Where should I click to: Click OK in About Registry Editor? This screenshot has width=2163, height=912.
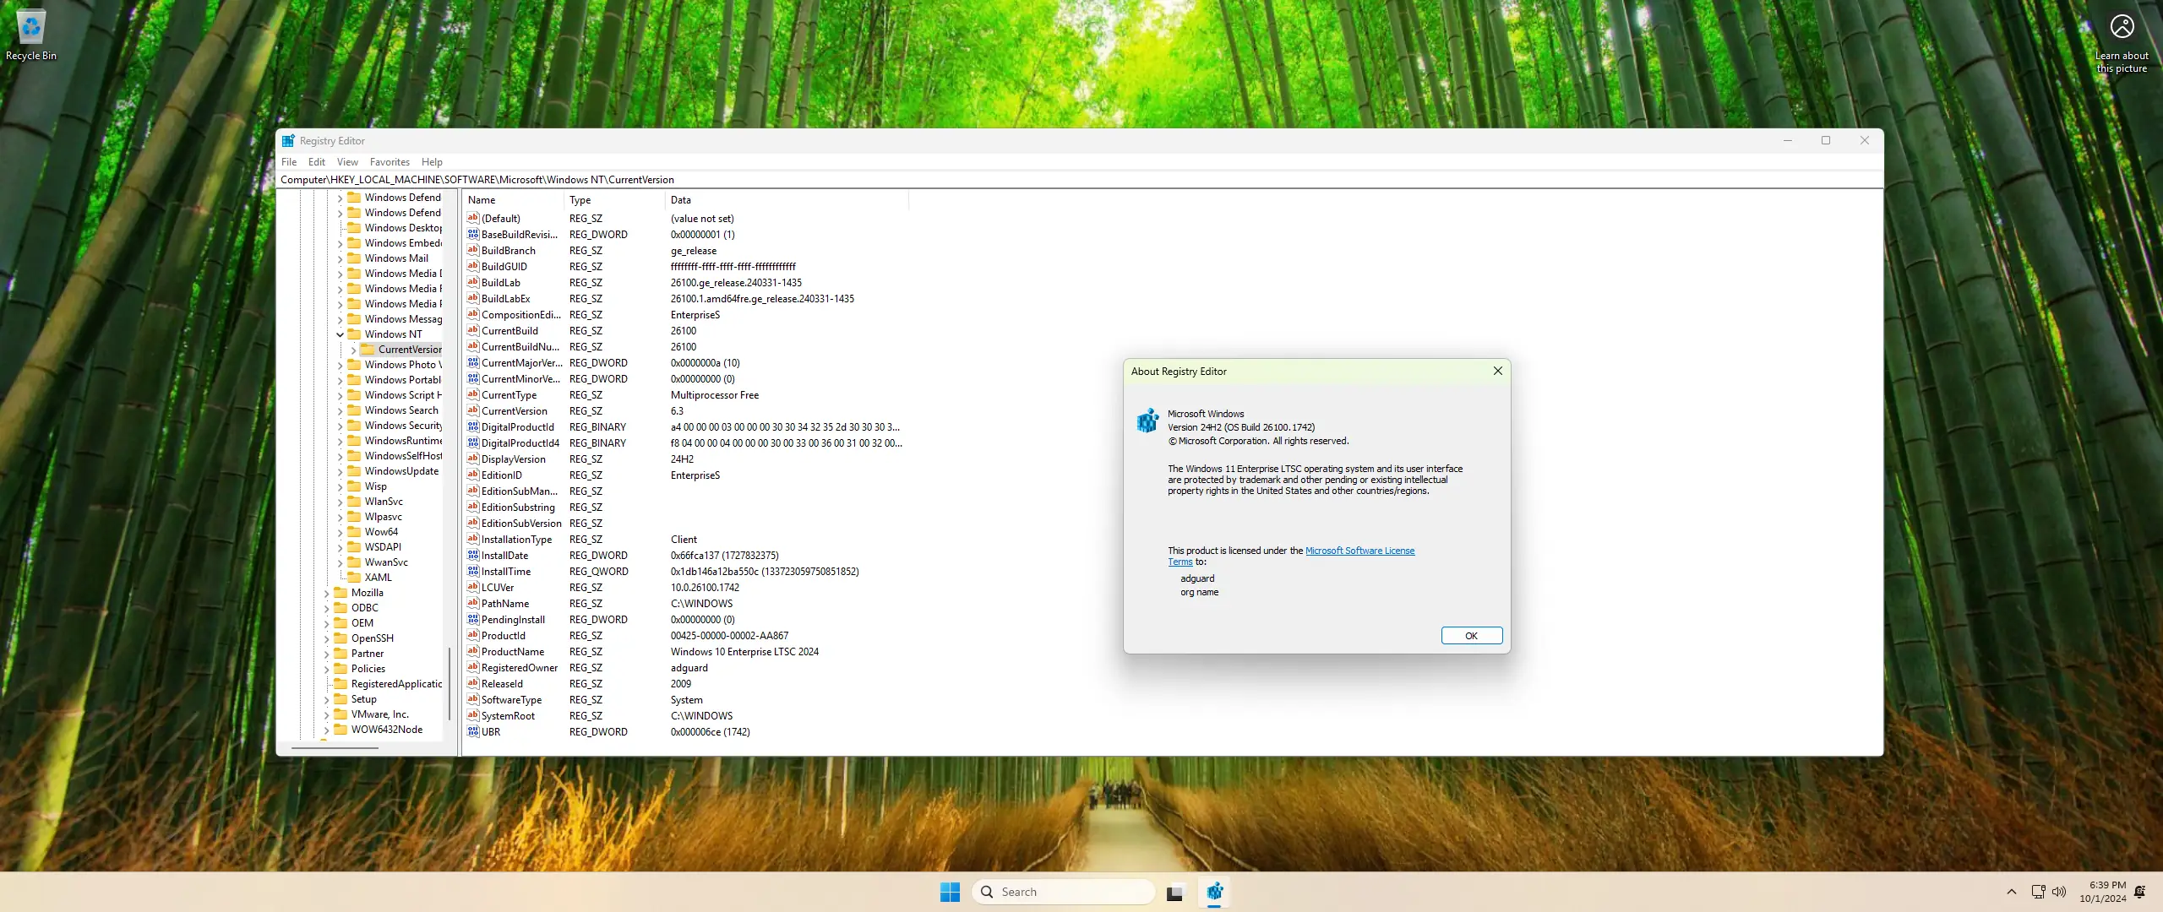(x=1471, y=636)
